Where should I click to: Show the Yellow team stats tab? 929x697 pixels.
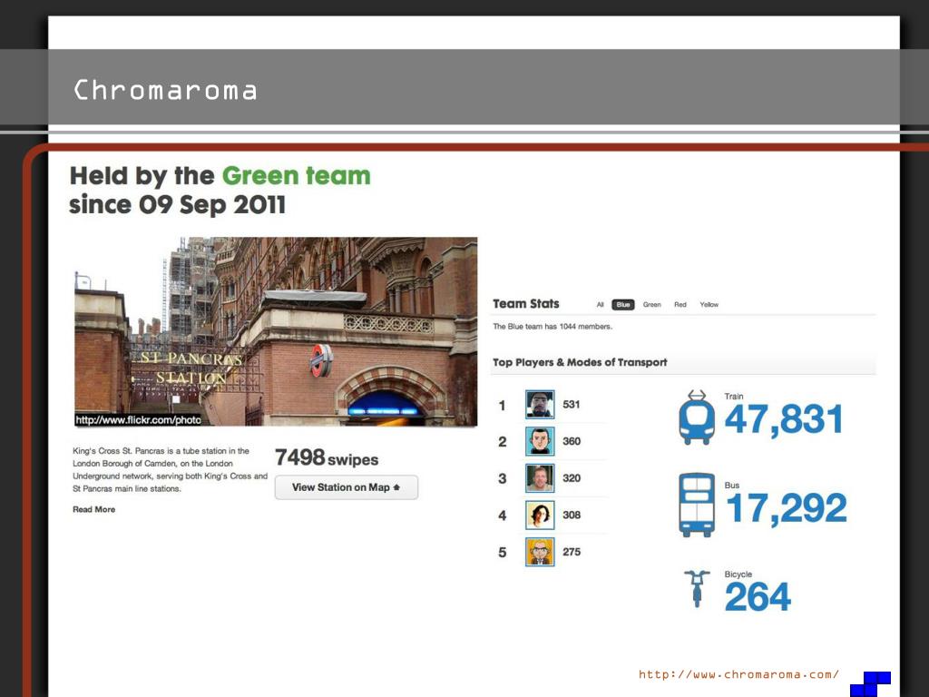point(709,305)
